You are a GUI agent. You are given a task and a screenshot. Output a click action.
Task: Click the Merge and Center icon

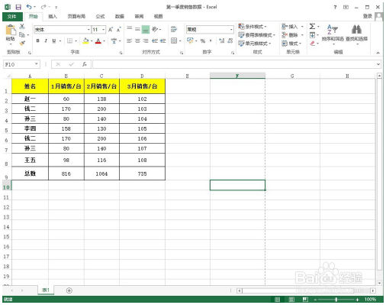pos(174,41)
